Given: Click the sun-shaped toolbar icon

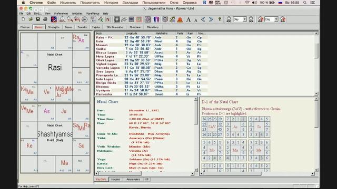Looking at the screenshot, I should pyautogui.click(x=124, y=19).
